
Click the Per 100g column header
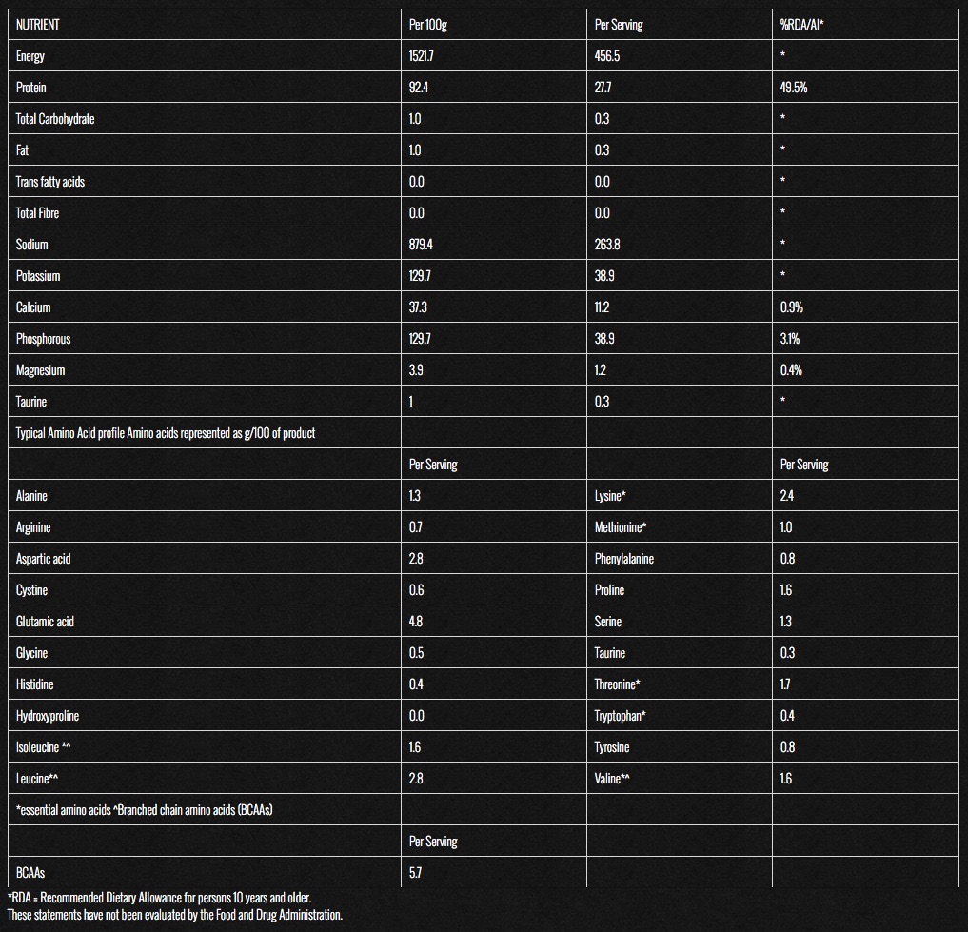pyautogui.click(x=427, y=25)
